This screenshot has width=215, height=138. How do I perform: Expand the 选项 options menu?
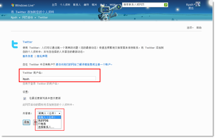coord(190,28)
